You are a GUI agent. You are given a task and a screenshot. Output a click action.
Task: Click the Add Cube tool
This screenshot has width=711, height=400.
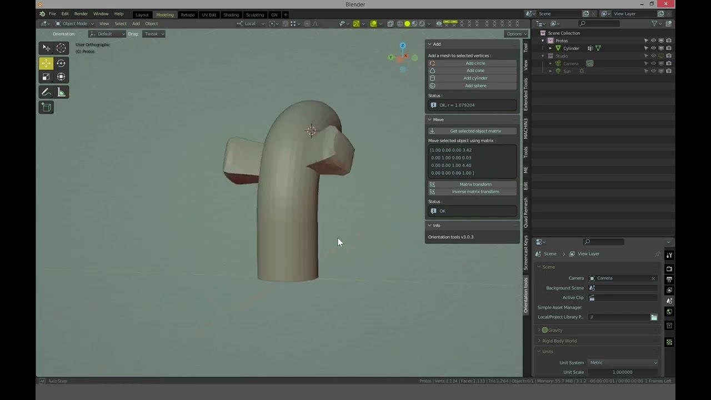pos(46,107)
